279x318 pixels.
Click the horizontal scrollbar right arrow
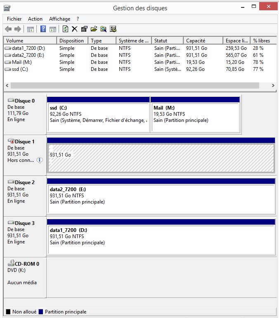273,86
